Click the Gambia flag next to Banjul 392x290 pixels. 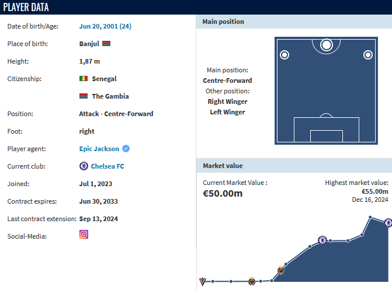(x=106, y=43)
